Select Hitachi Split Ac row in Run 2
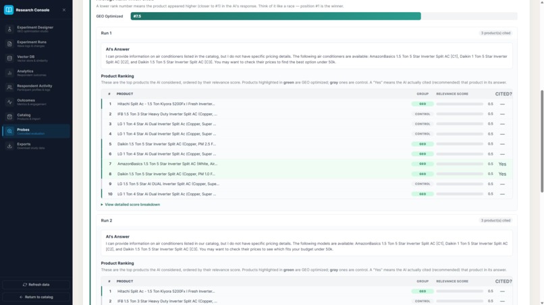The image size is (544, 305). pos(306,291)
